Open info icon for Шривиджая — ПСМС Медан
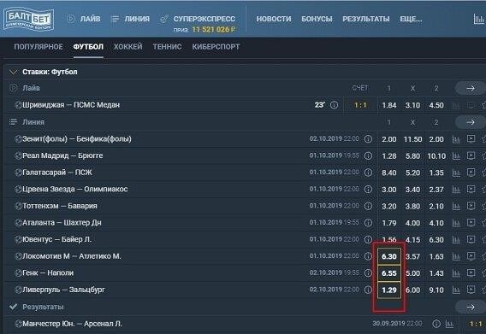Screen dimensions: 486x334 pos(334,105)
